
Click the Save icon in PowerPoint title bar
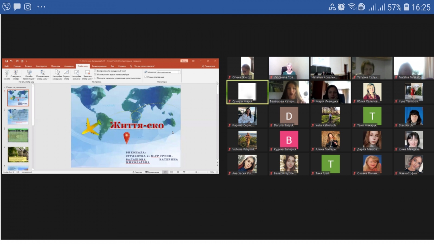point(7,61)
